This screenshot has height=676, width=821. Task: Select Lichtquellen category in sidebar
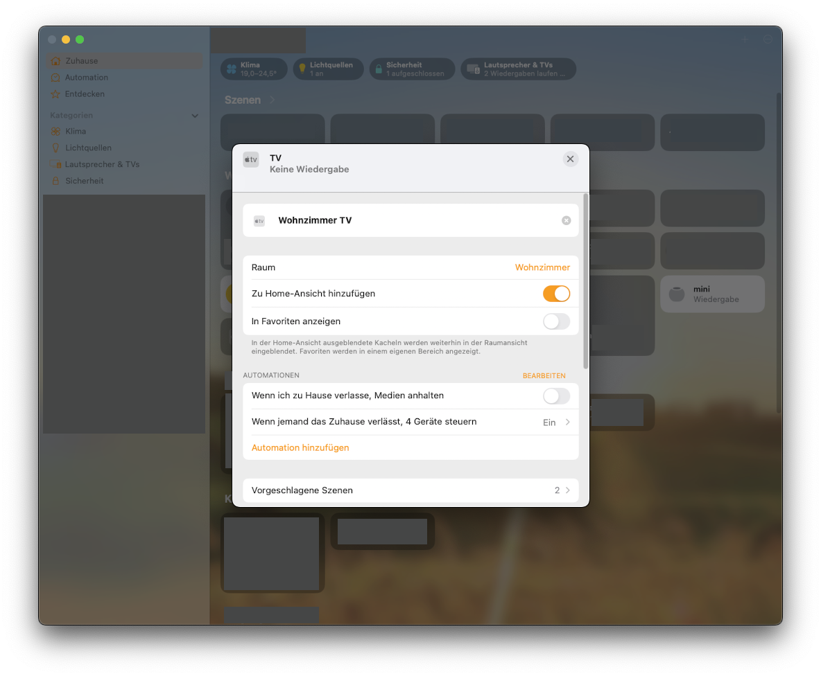125,148
